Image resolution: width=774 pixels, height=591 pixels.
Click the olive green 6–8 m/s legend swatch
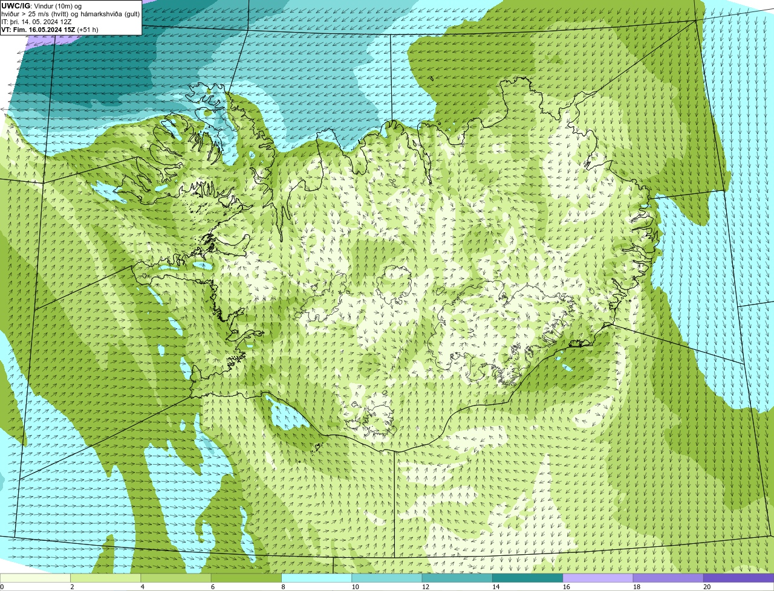(246, 578)
